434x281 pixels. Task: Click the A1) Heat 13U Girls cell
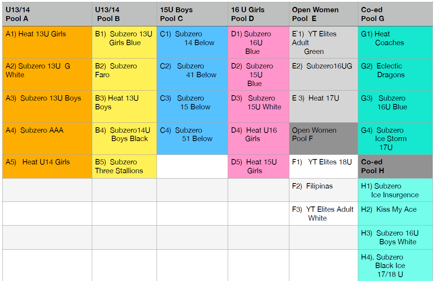tap(47, 42)
